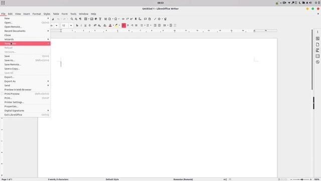Open the font color dropdown arrow
The height and width of the screenshot is (181, 321).
[113, 25]
